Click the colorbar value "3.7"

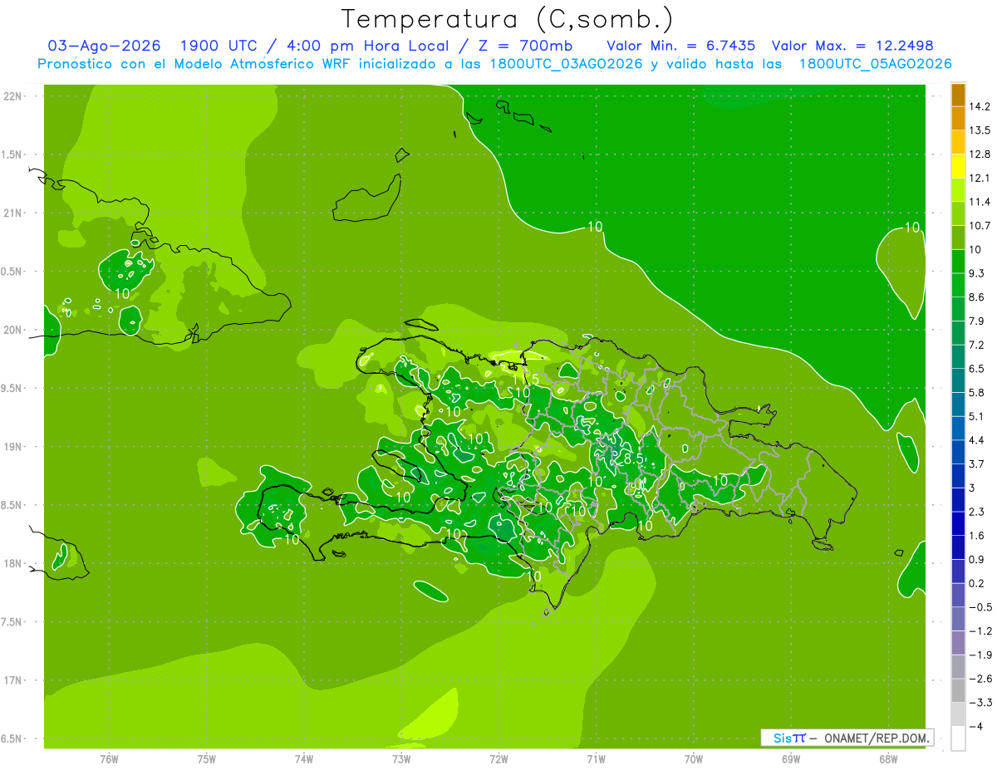[977, 464]
